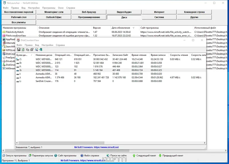Screen dimensions: 229x164
Task: Open the Настройки menu in DiskCountersView
Action: 47,45
